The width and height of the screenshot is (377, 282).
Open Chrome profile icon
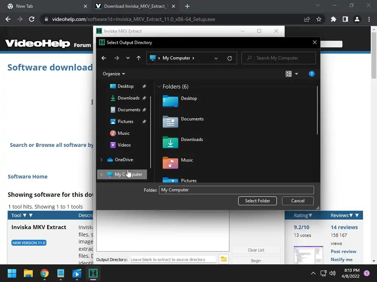(357, 19)
